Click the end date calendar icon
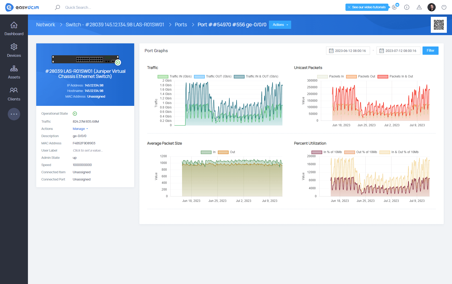Image resolution: width=452 pixels, height=284 pixels. pyautogui.click(x=381, y=51)
